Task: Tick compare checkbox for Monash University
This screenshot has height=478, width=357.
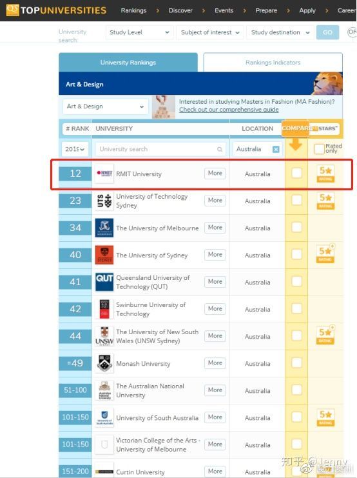Action: [296, 363]
